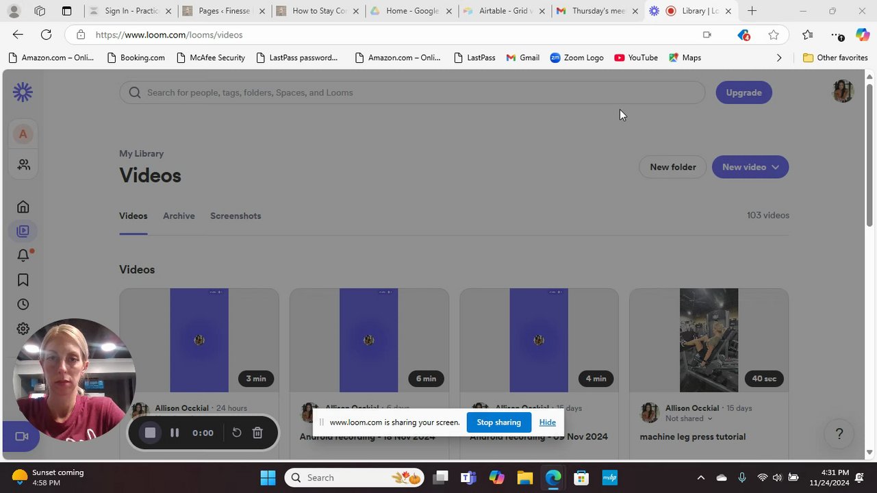877x493 pixels.
Task: Open the Zoom Logo bookmark
Action: pos(576,58)
